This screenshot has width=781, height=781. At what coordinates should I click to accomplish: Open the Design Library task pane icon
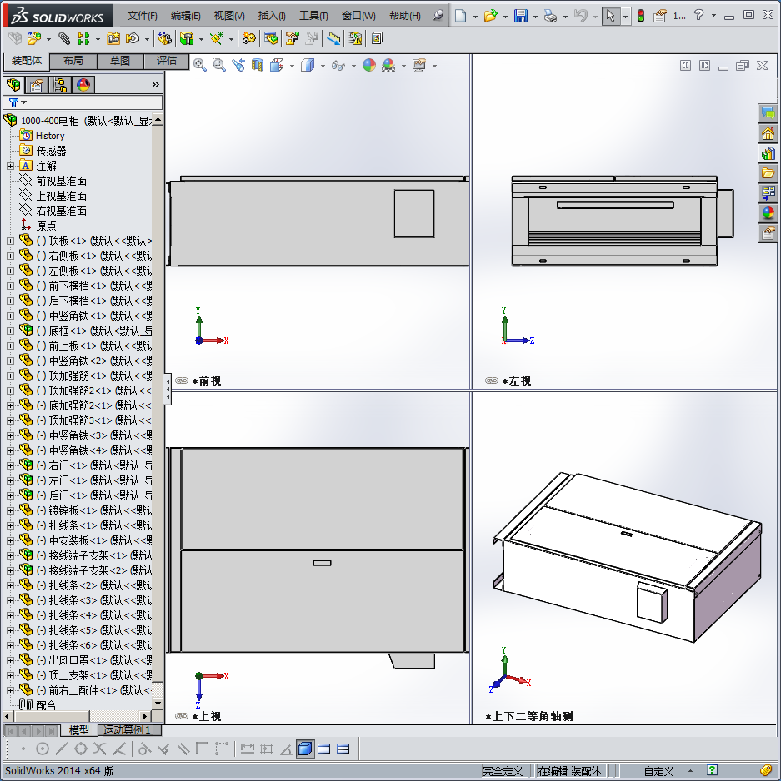(x=768, y=153)
